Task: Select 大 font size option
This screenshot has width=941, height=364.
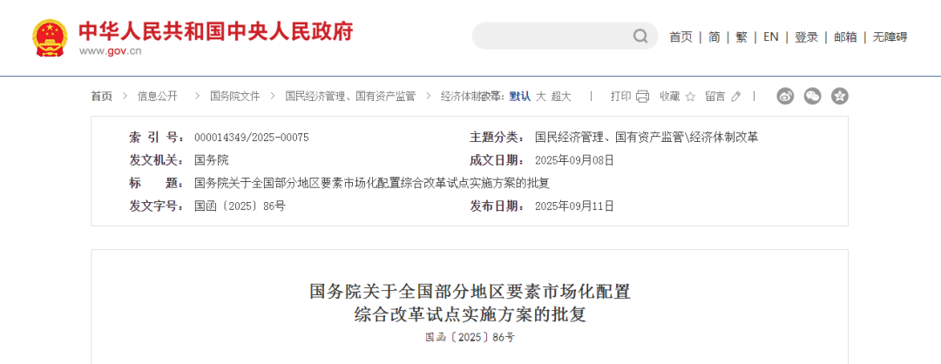Action: coord(541,97)
